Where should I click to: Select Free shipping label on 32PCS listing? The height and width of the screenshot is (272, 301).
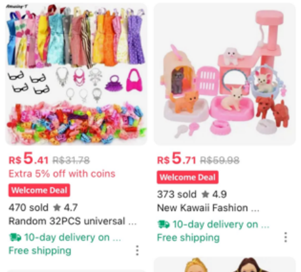coord(40,250)
